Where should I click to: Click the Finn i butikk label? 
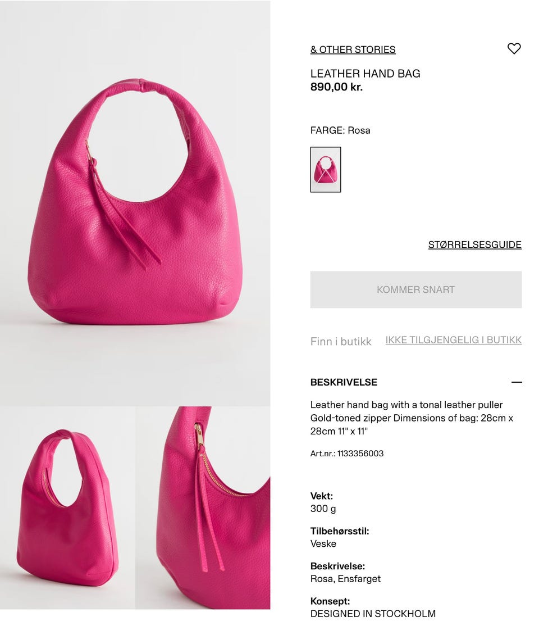click(x=341, y=341)
